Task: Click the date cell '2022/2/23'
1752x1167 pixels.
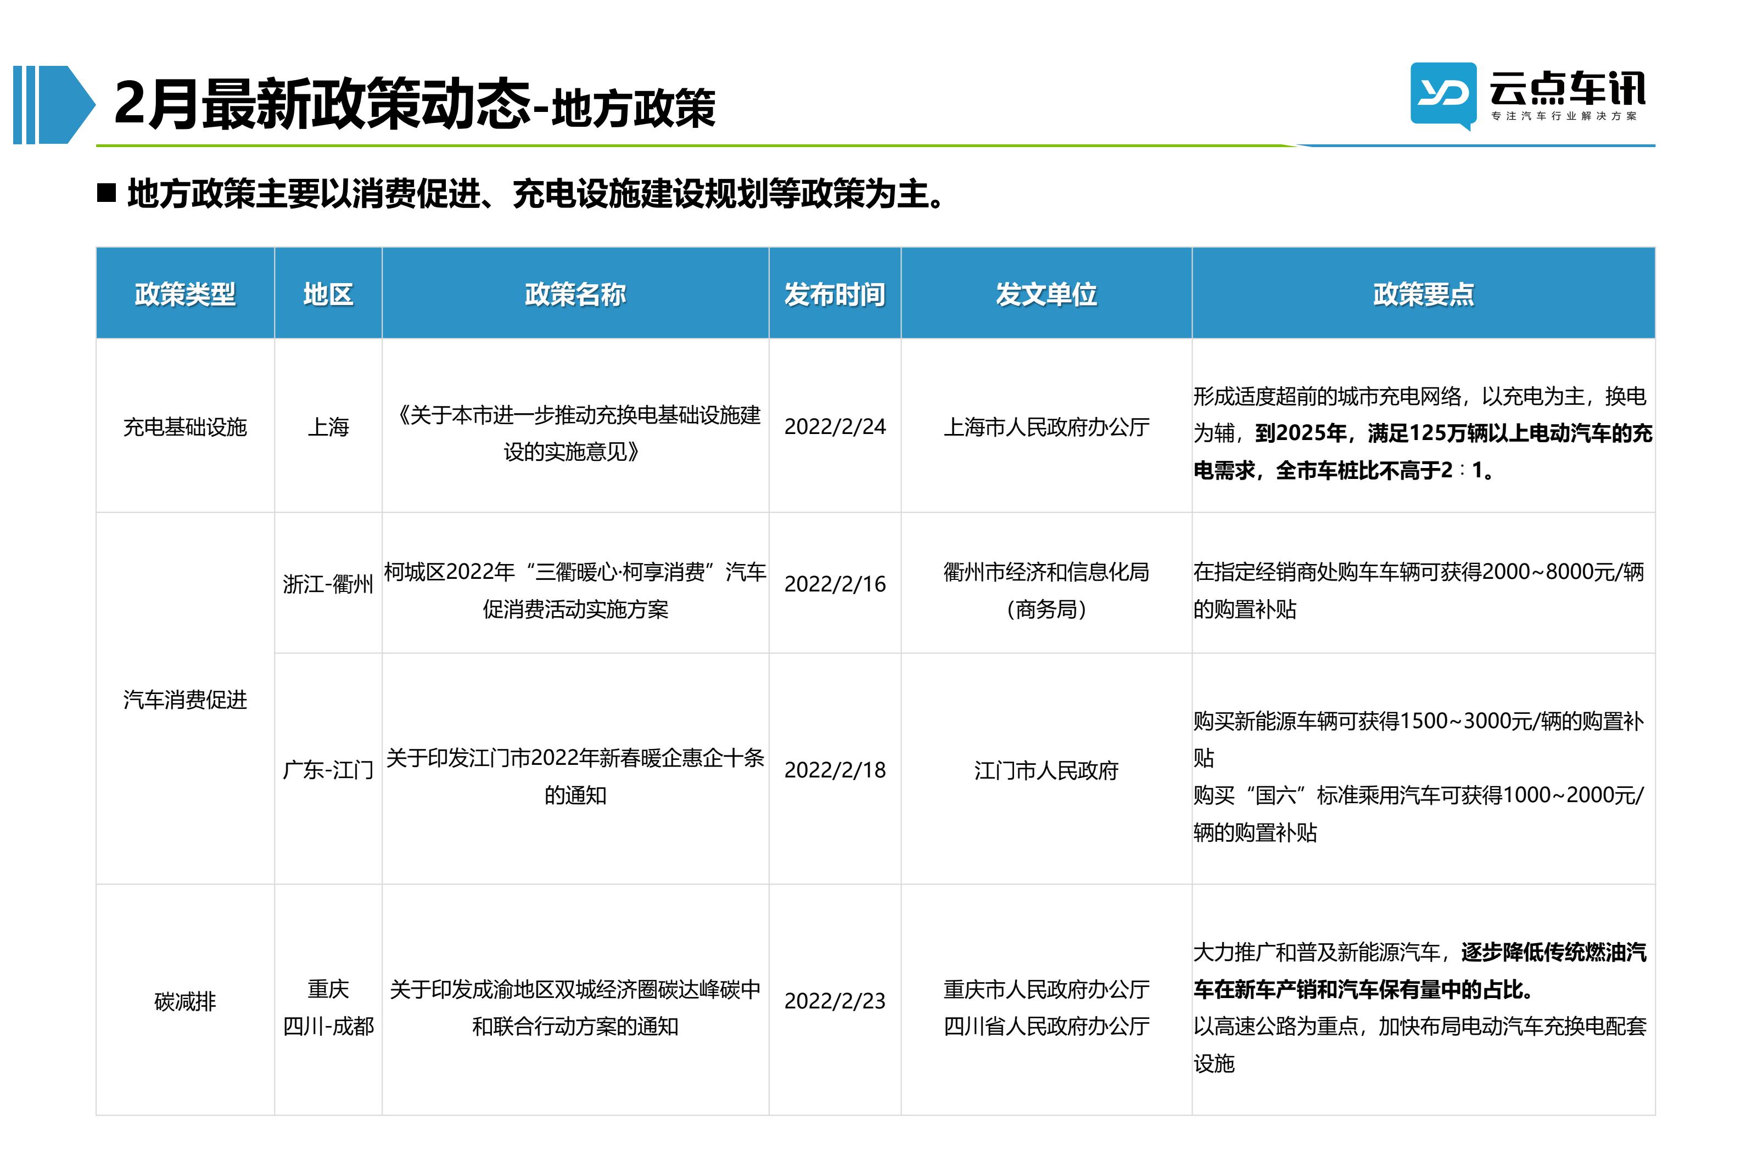Action: 835,1001
